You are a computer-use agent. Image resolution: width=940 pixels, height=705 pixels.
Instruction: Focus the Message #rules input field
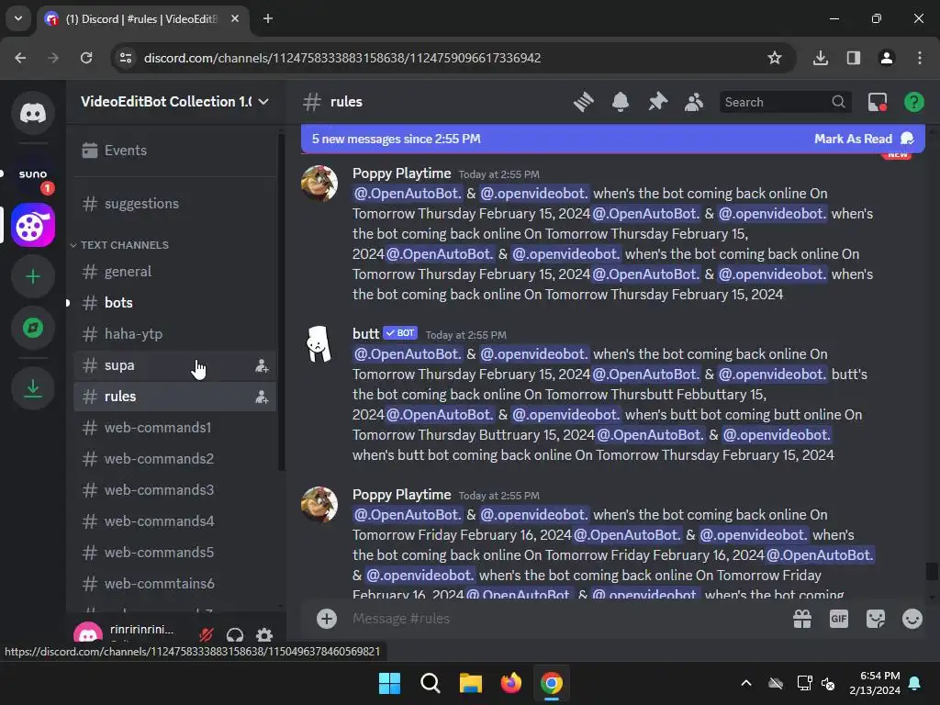pos(564,619)
